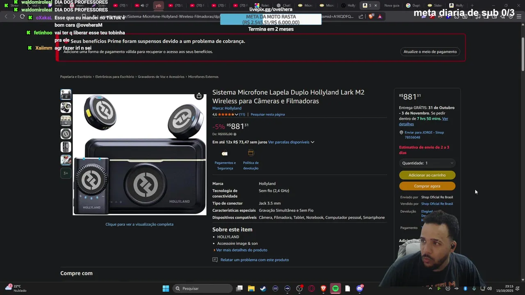Screen dimensions: 525x295
Task: Open the blank document icon in taskbar
Action: click(x=347, y=288)
